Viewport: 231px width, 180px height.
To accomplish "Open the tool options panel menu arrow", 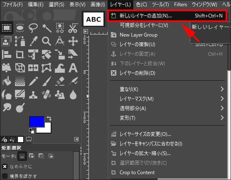I will coord(76,139).
